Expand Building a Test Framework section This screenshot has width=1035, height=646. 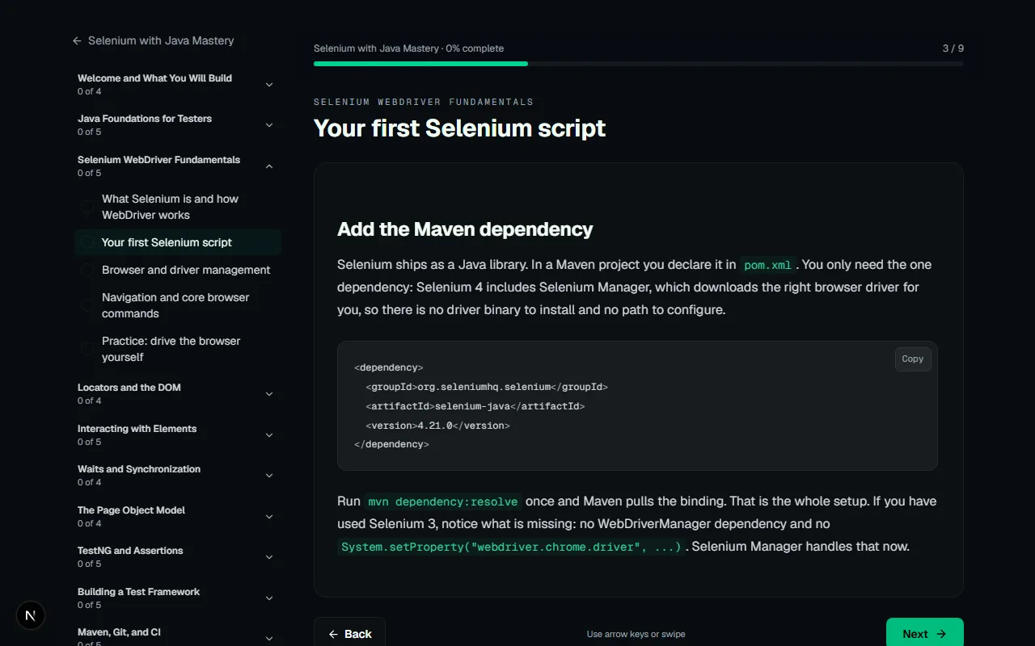point(176,598)
